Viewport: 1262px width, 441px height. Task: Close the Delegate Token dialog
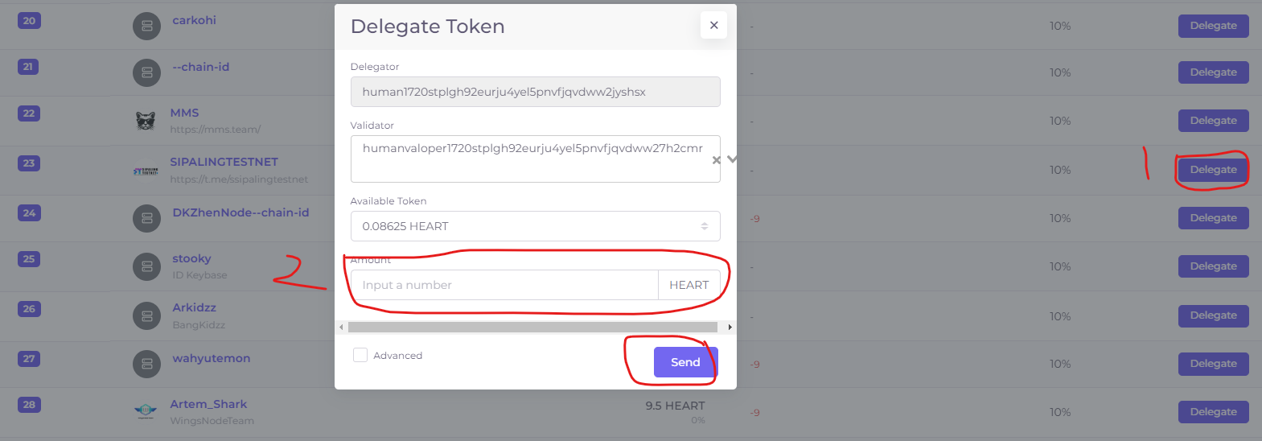point(713,25)
